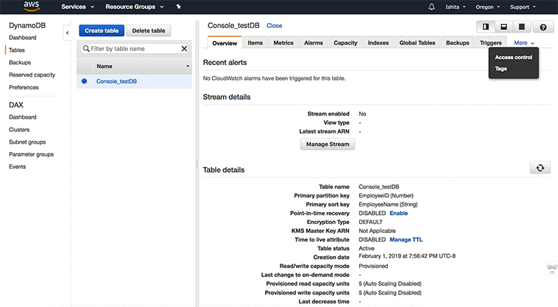Switch to full-screen panel layout
558x307 pixels.
click(521, 27)
